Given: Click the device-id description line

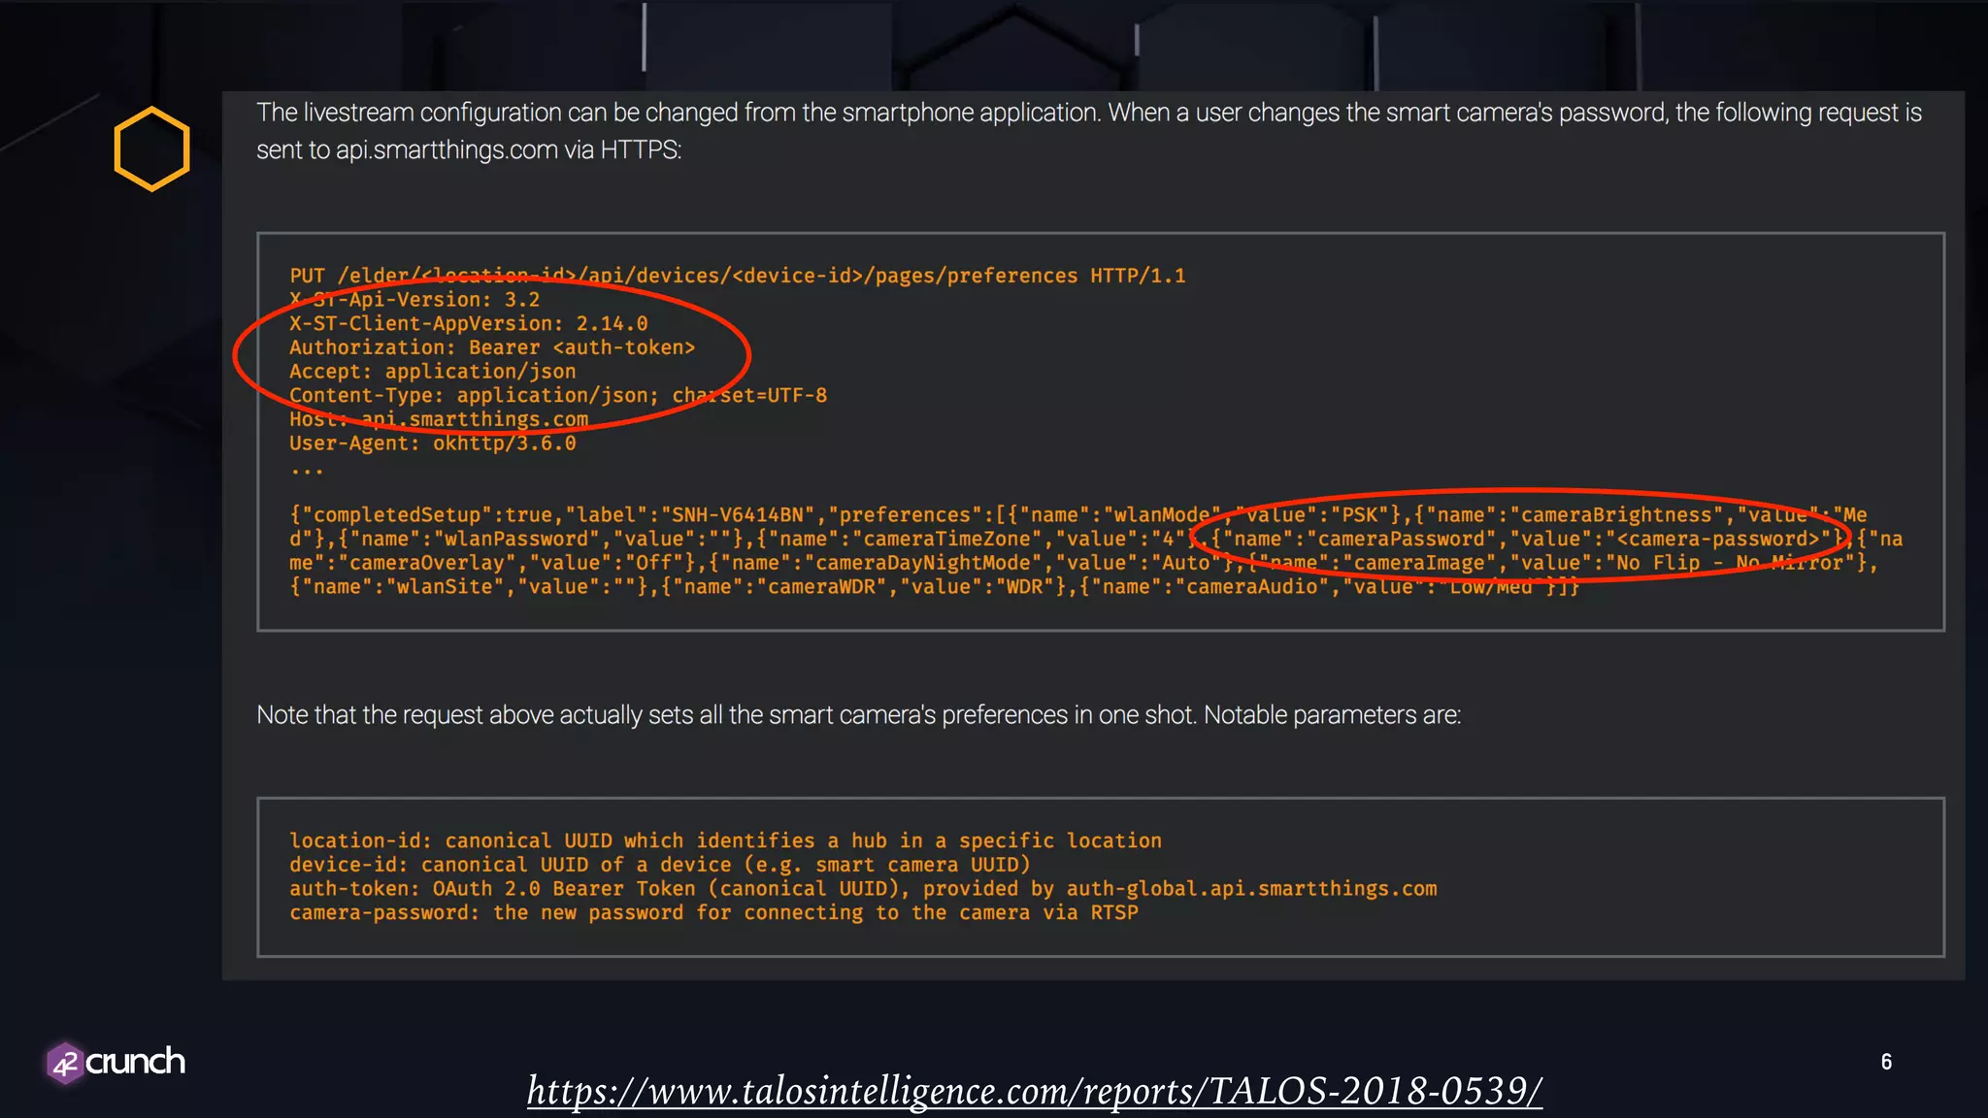Looking at the screenshot, I should coord(659,865).
